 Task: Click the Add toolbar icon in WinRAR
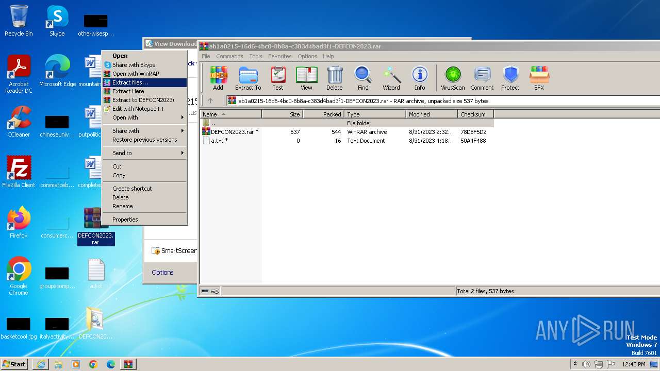(218, 78)
